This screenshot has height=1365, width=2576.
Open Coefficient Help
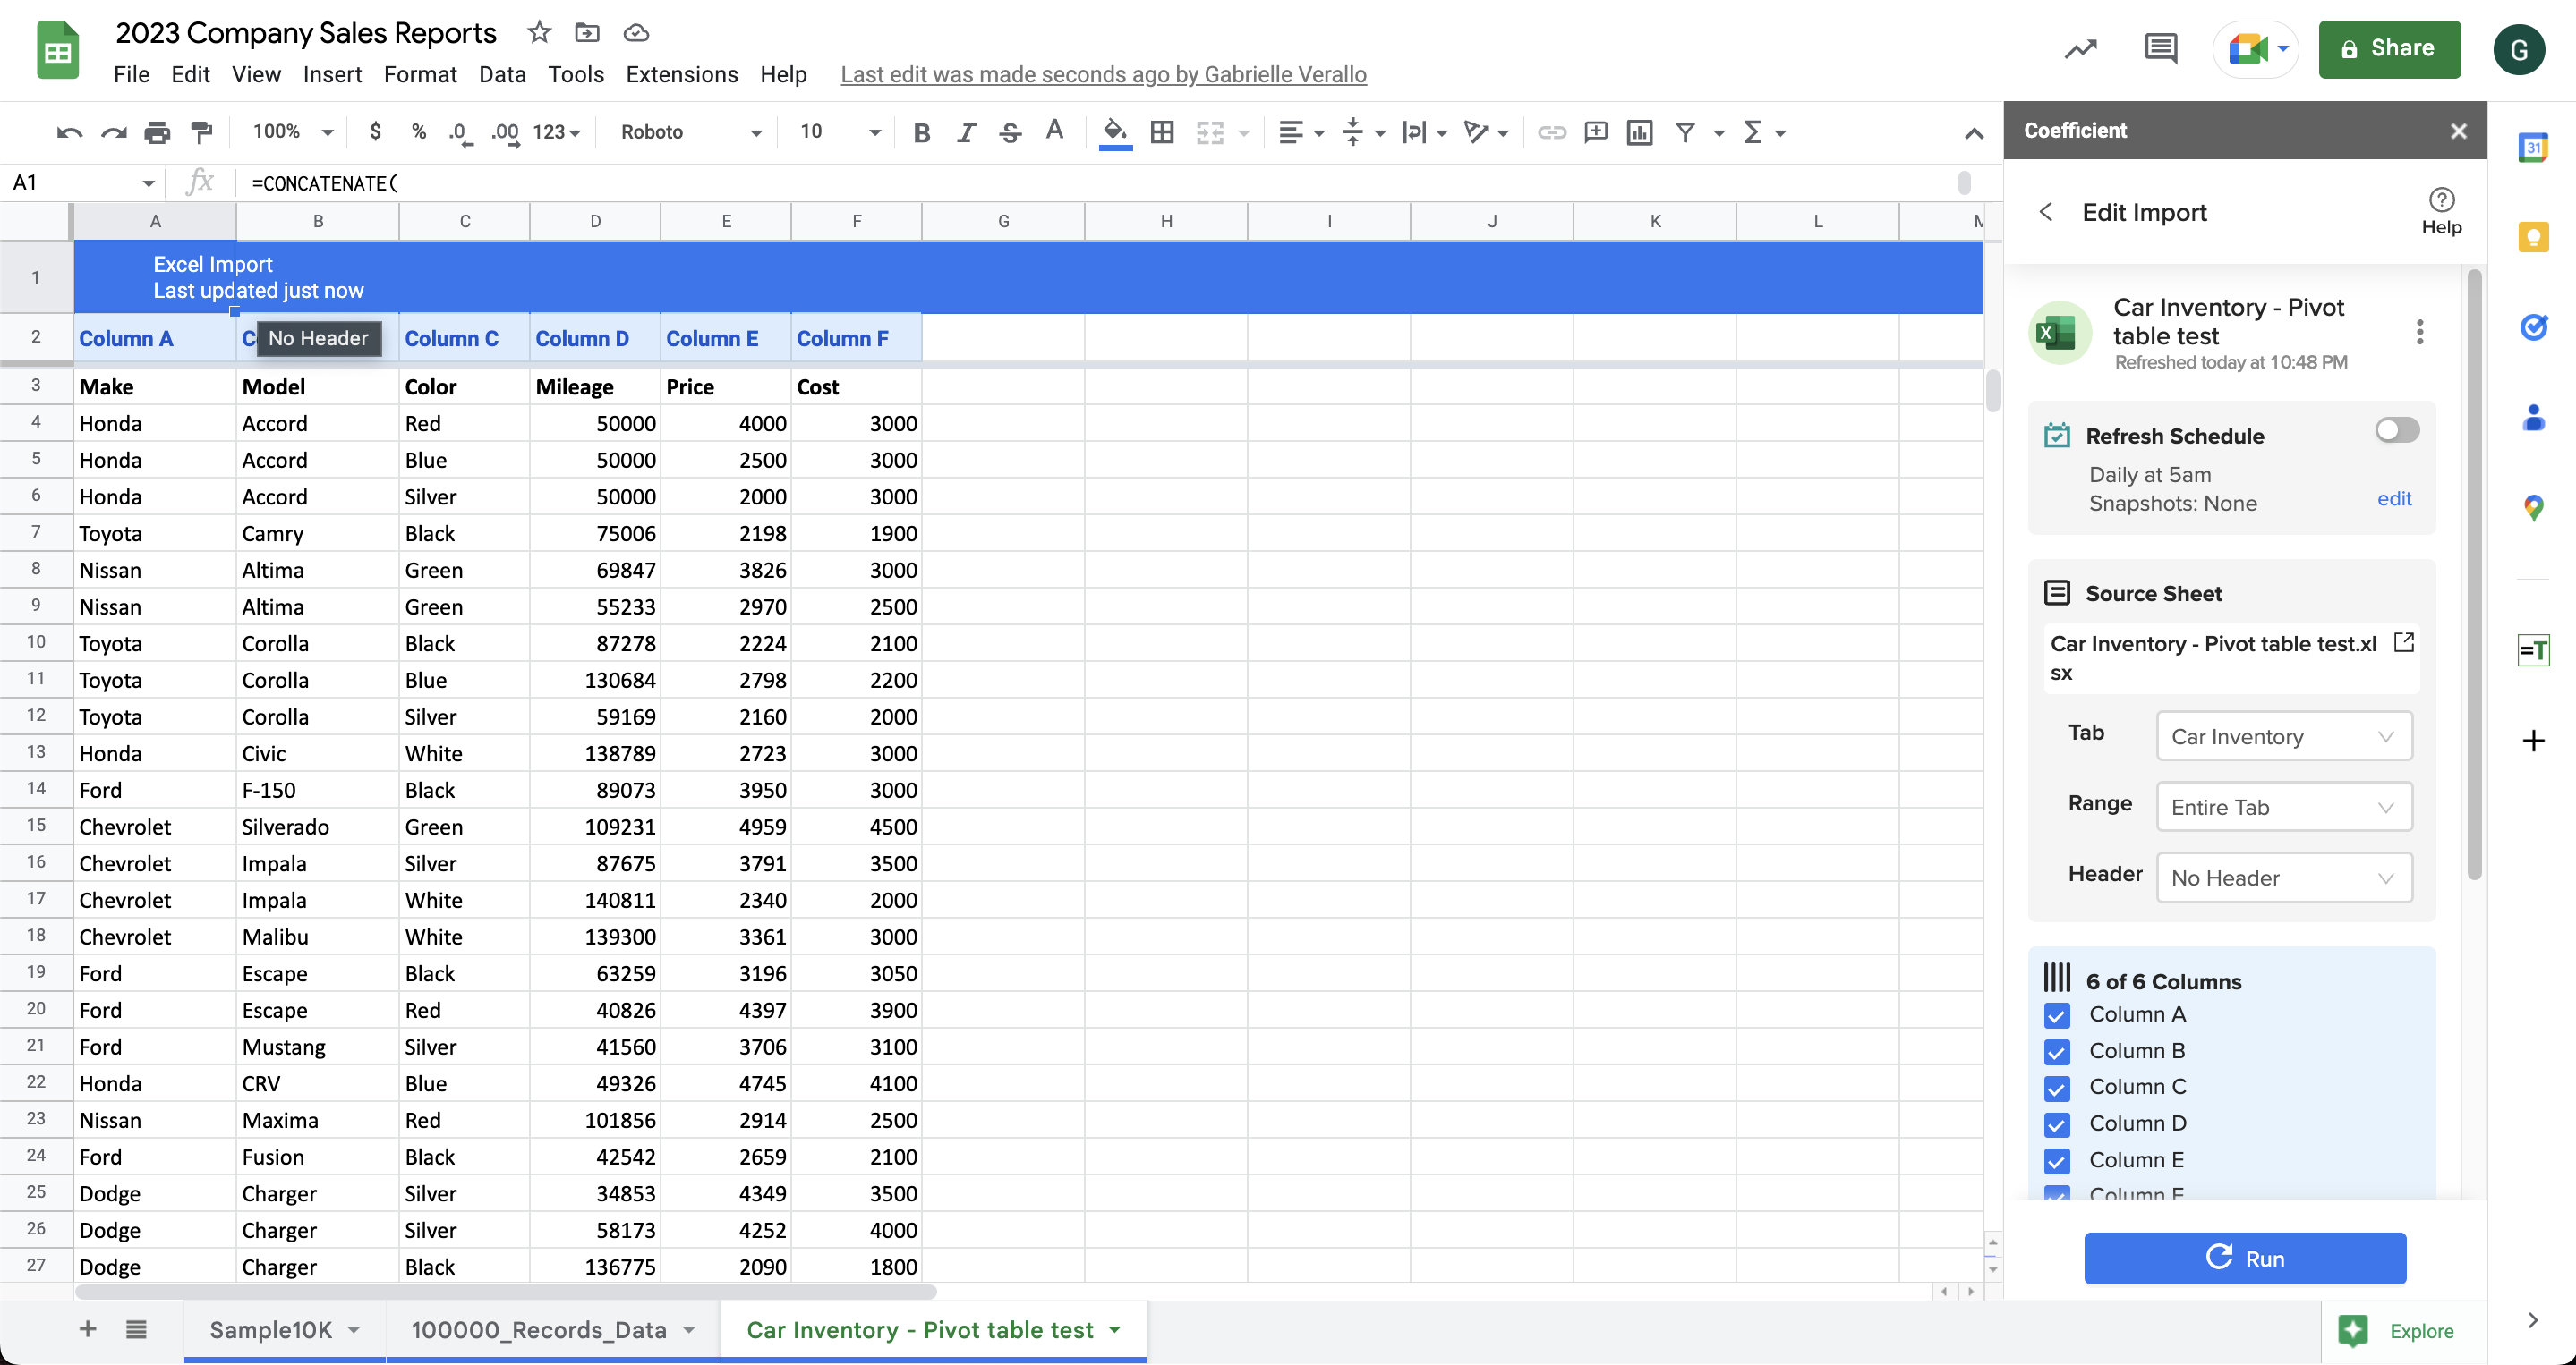coord(2441,211)
